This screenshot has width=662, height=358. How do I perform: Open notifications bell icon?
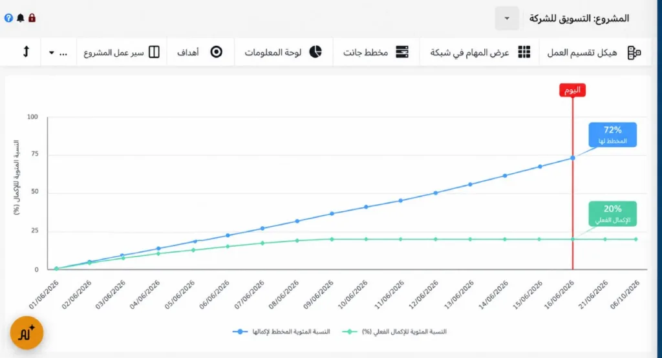tap(20, 18)
